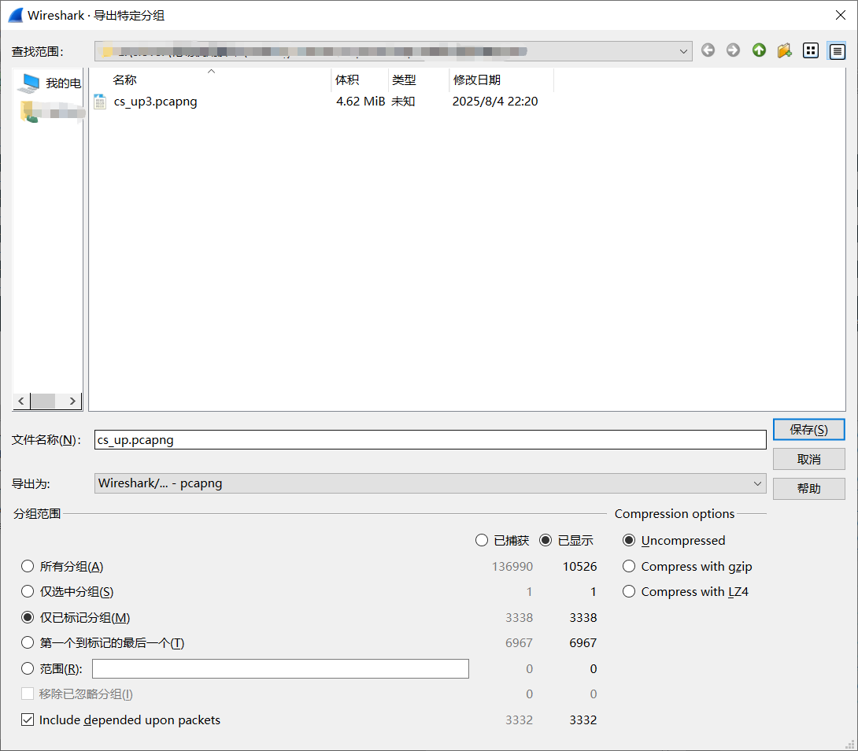Click the Help (帮助) button
Viewport: 858px width, 751px height.
pyautogui.click(x=808, y=488)
